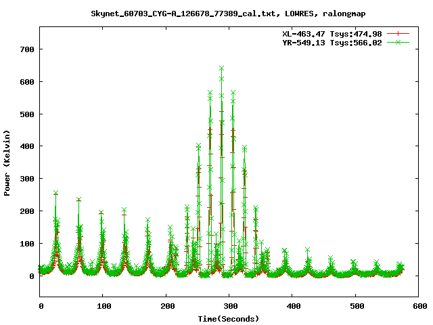433x325 pixels.
Task: Click the 200 y-axis tick label
Action: (x=27, y=211)
